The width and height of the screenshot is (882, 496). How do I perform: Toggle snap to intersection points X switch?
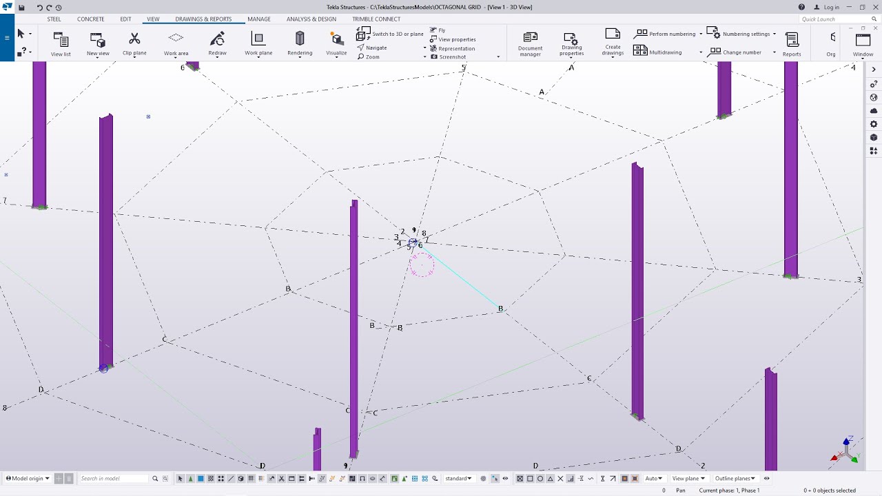point(560,479)
